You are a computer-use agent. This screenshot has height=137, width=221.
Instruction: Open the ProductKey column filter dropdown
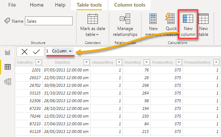pyautogui.click(x=179, y=62)
